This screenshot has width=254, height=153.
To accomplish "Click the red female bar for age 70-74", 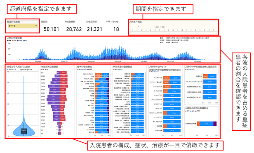I will click(63, 86).
